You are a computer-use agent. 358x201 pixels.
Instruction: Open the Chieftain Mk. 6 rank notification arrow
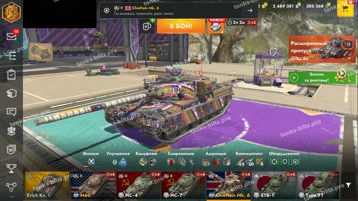[250, 11]
